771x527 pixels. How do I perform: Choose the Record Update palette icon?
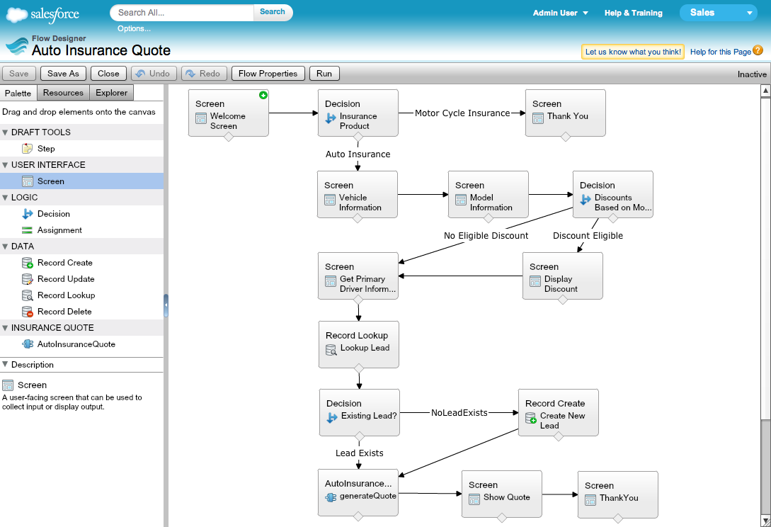[x=28, y=279]
